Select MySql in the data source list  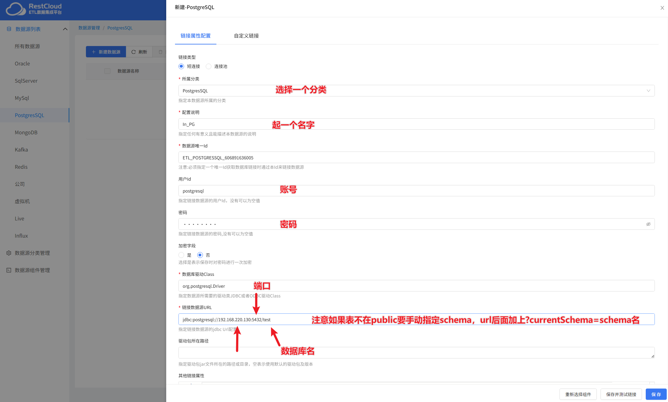pos(22,98)
